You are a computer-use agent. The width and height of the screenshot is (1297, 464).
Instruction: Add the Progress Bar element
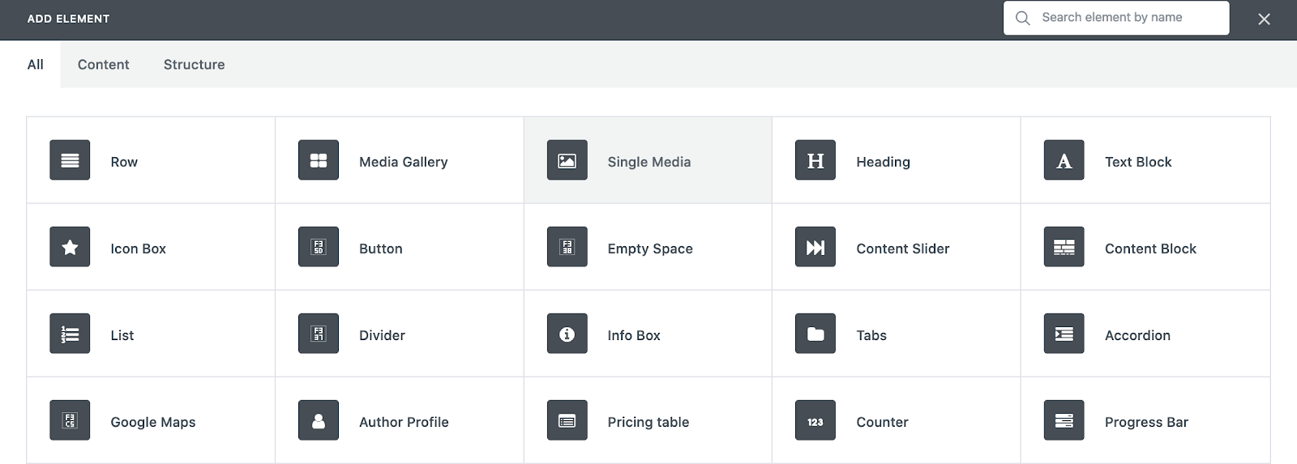coord(1145,420)
